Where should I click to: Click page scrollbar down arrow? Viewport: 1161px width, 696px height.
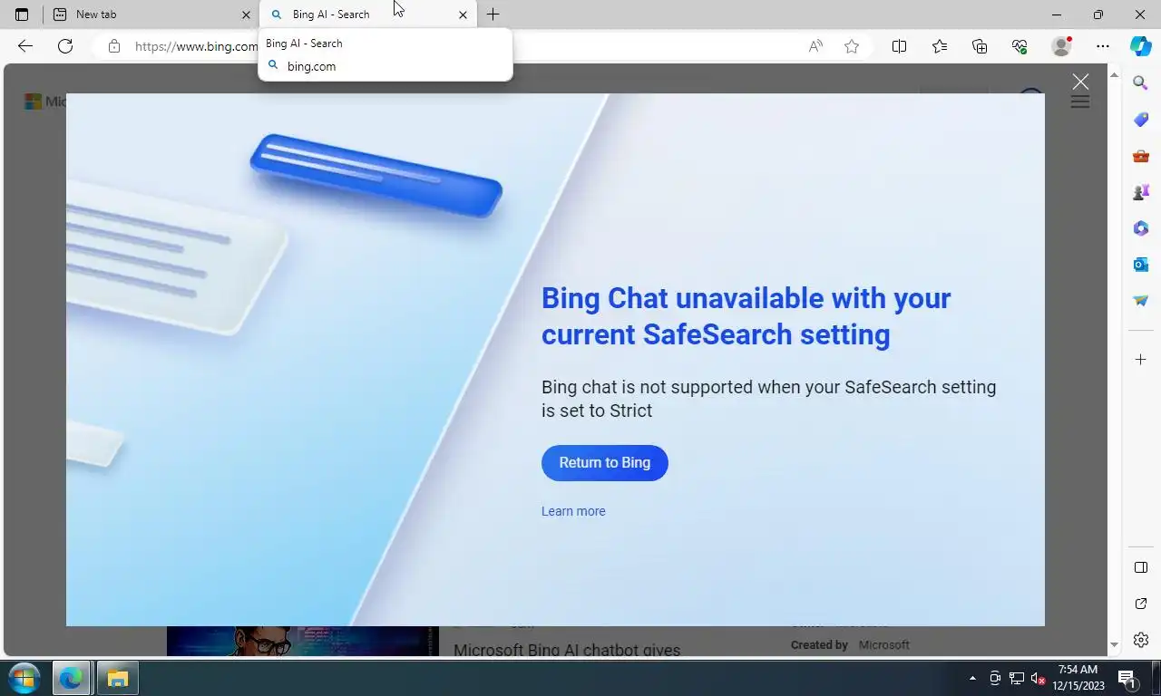coord(1115,645)
